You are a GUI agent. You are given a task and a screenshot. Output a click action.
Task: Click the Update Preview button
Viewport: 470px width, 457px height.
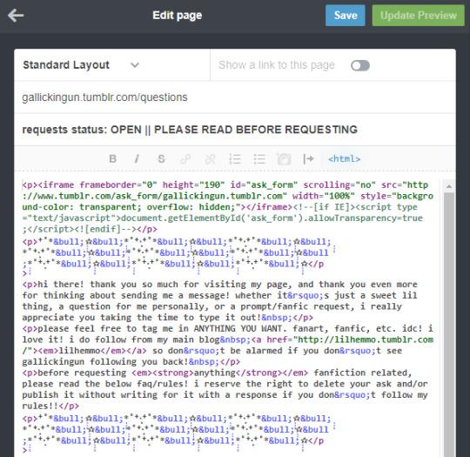418,16
